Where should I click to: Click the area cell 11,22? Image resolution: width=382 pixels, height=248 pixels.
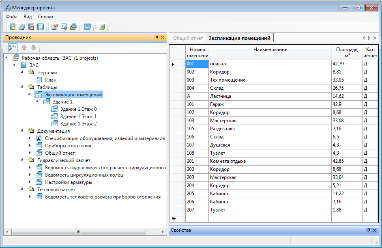tap(347, 194)
